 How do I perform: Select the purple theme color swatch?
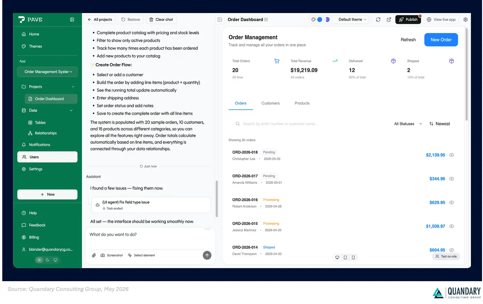click(x=327, y=20)
